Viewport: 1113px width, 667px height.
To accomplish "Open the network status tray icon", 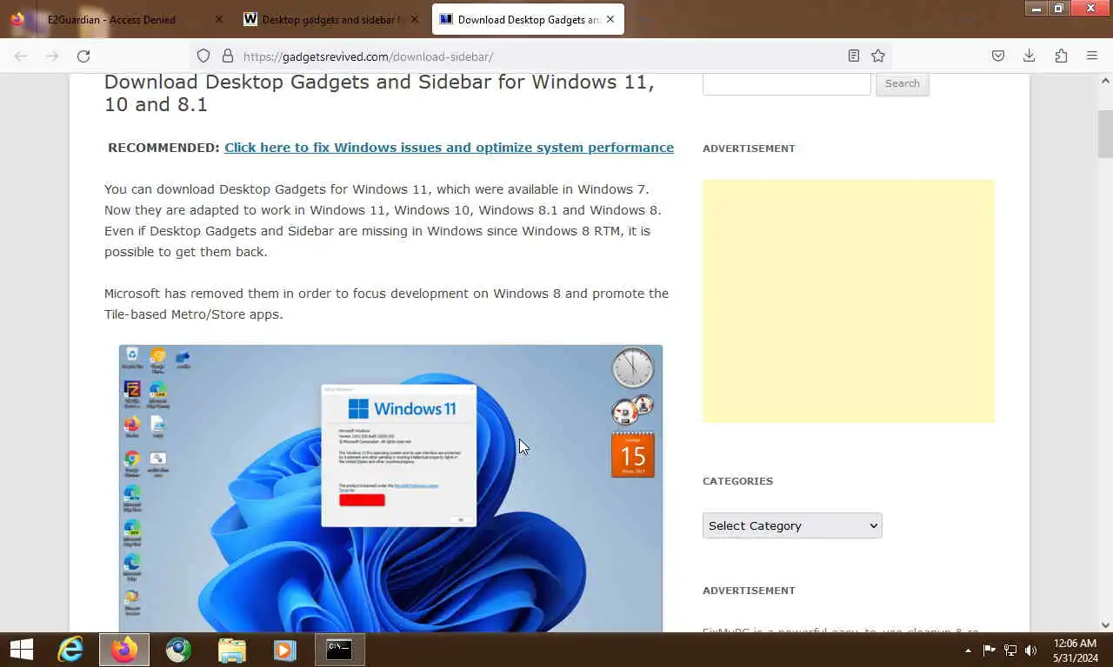I will [1010, 650].
